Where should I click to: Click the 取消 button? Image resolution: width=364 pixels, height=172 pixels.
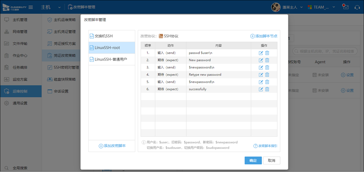(x=271, y=160)
